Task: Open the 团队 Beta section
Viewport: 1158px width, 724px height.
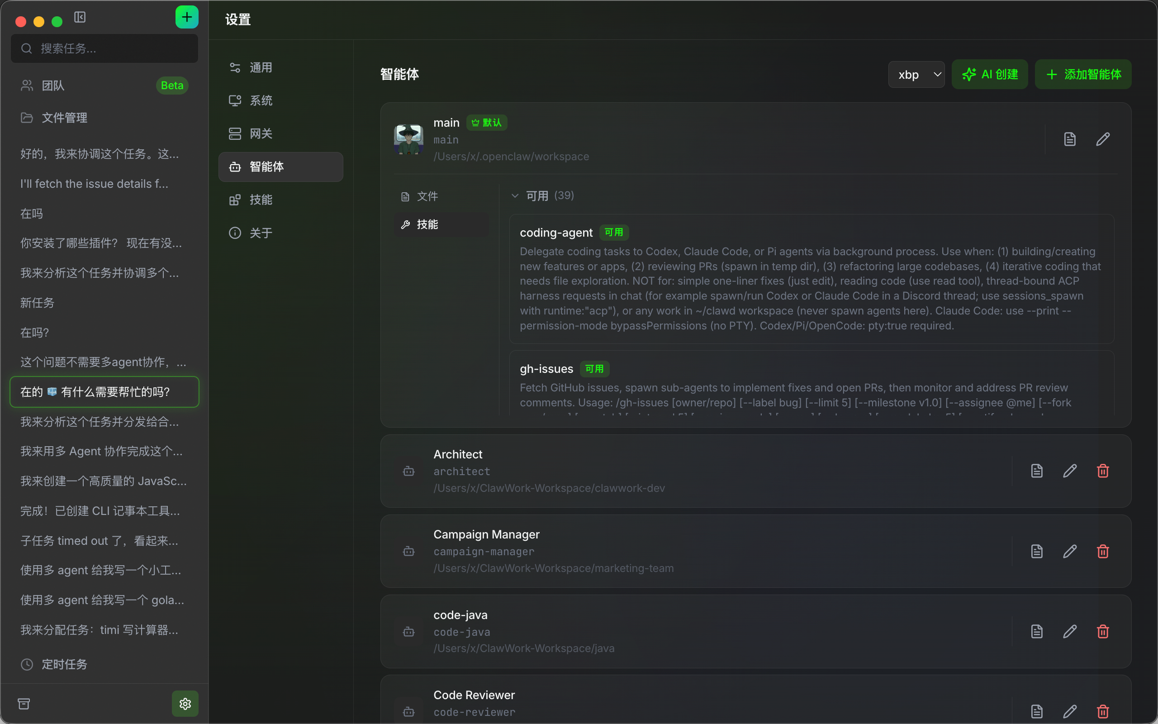Action: point(104,86)
